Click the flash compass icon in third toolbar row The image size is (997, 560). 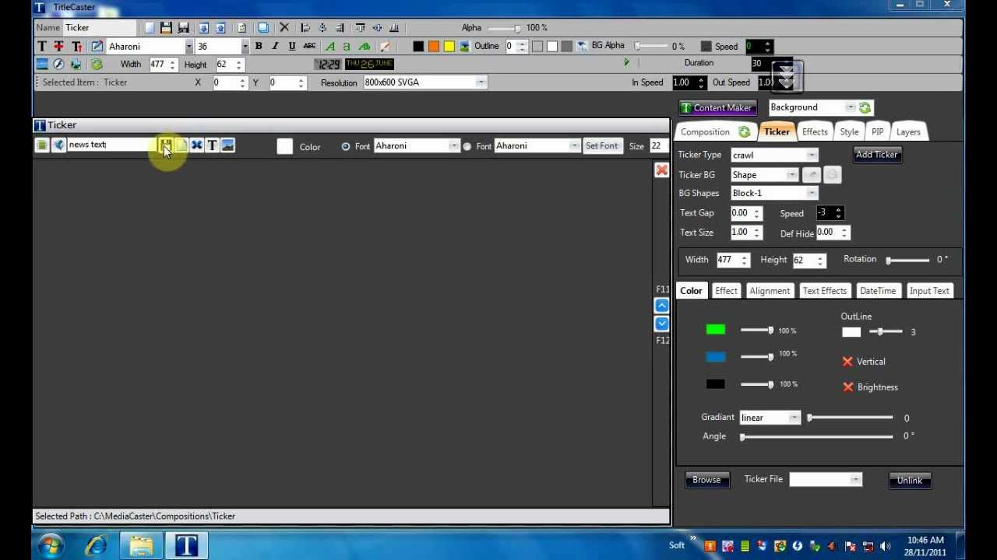point(58,65)
